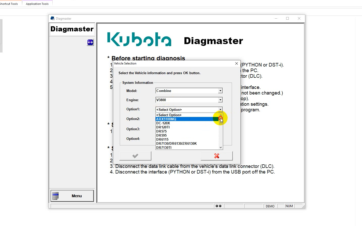
Task: Click the list scrollbar down arrow
Action: click(221, 147)
